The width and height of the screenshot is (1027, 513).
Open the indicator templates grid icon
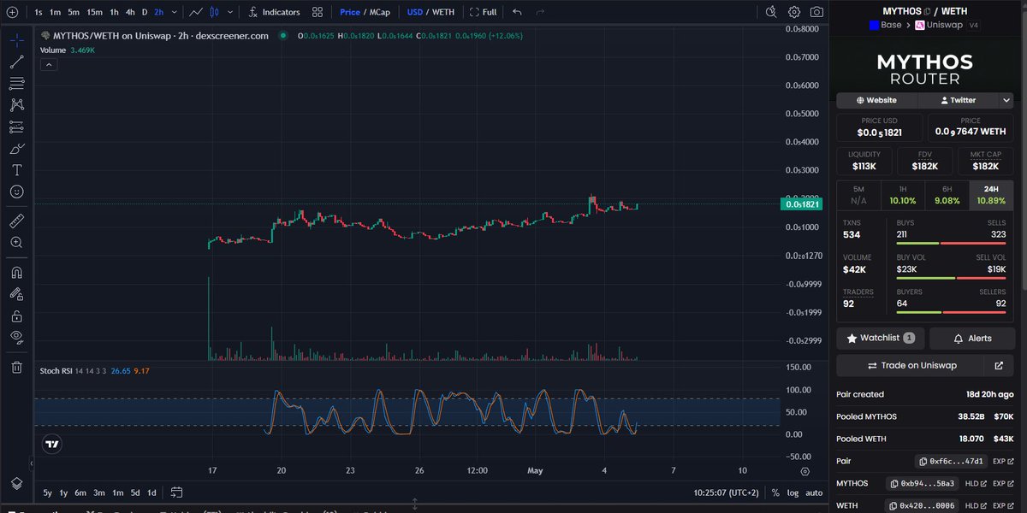(x=318, y=12)
